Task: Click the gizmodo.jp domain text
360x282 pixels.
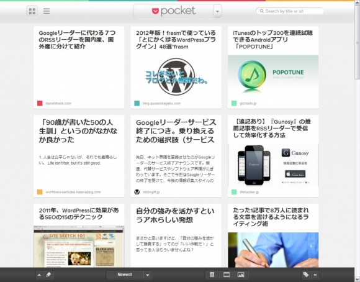Action: click(x=248, y=104)
